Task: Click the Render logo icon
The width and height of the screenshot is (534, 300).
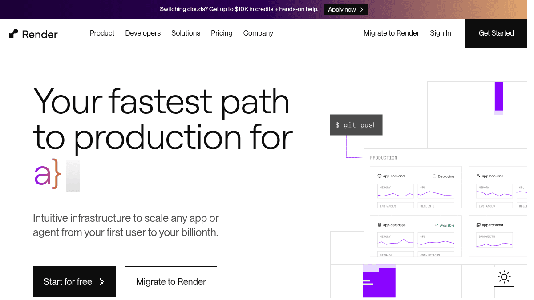Action: (13, 34)
